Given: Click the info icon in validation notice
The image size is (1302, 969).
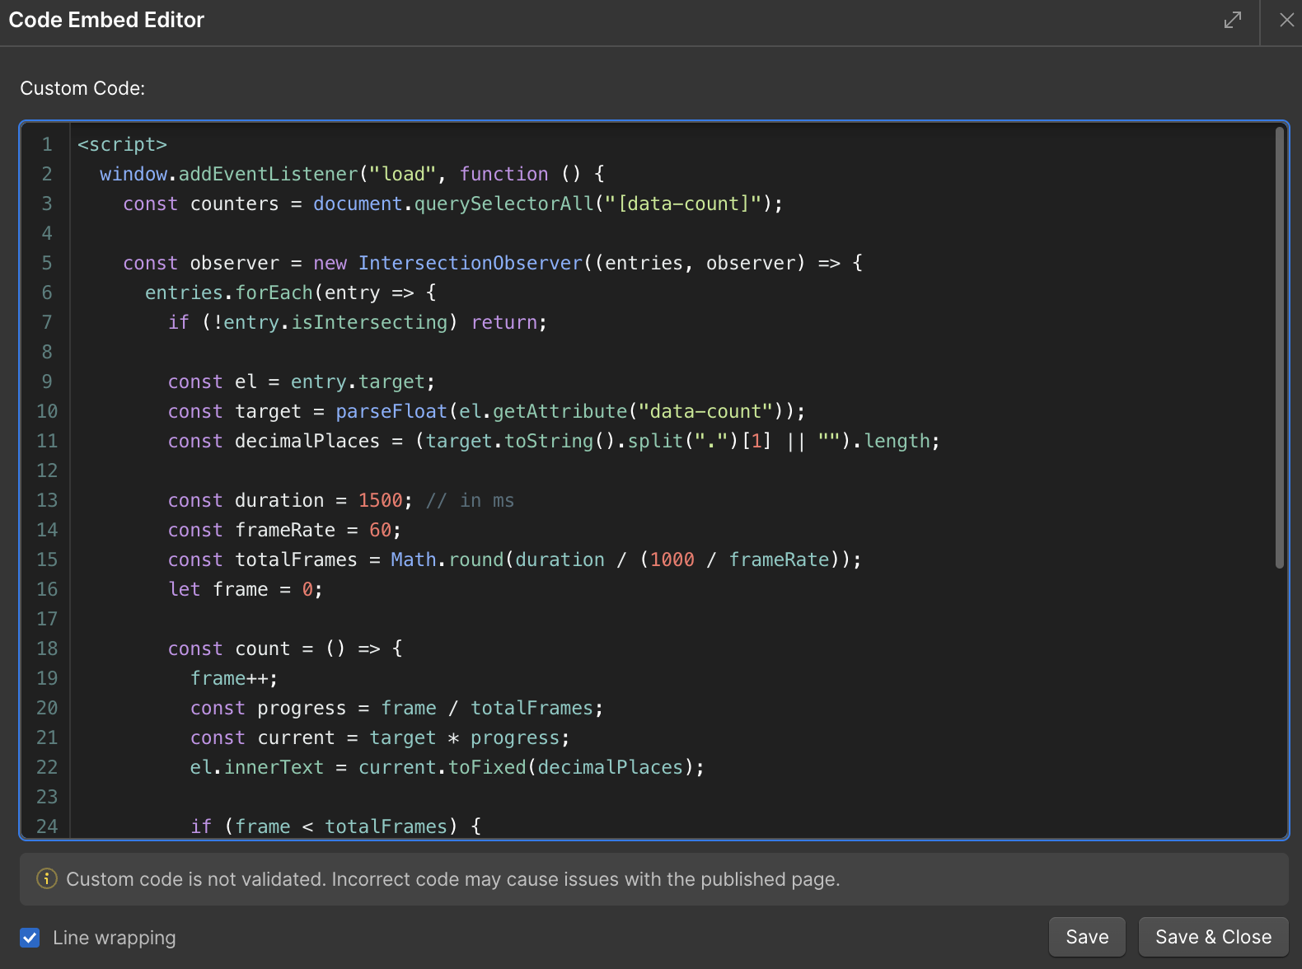Looking at the screenshot, I should tap(47, 879).
